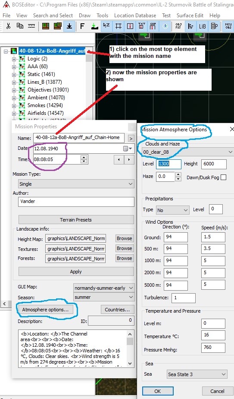Viewport: 234px width, 399px height.
Task: Toggle the Dawn/Dusk Fog checkbox
Action: (223, 177)
